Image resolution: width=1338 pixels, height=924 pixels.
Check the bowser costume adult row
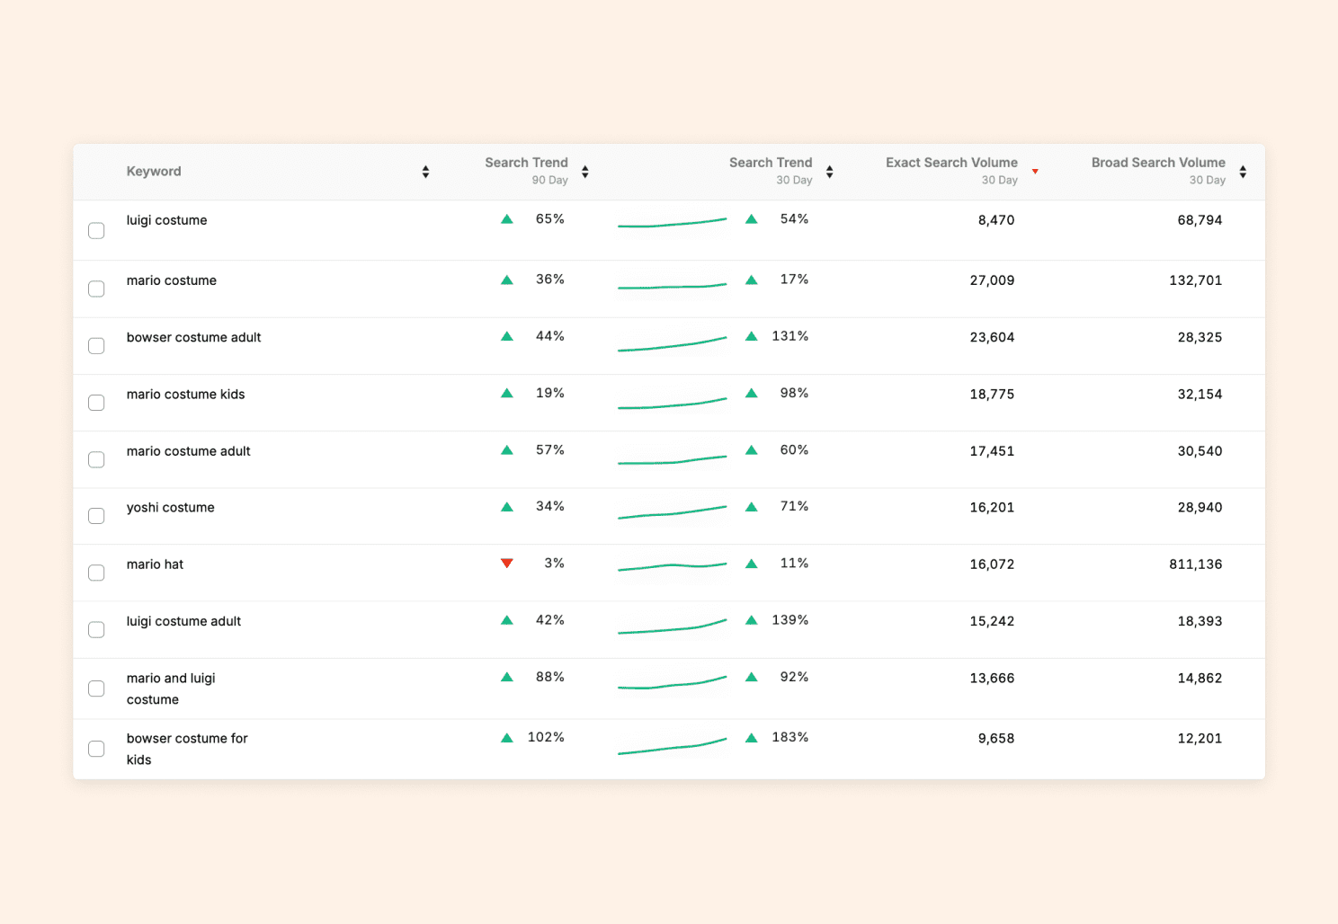tap(96, 346)
